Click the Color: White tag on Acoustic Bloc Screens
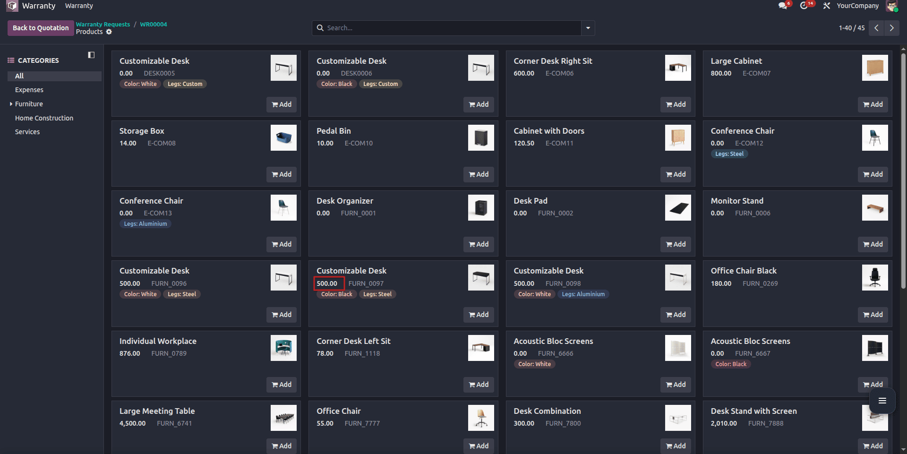This screenshot has height=454, width=907. tap(534, 364)
